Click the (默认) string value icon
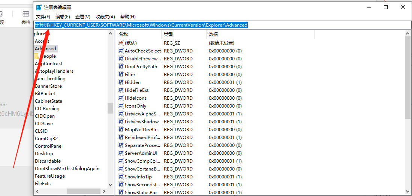Screen dimensions: 412x196 [x=121, y=43]
